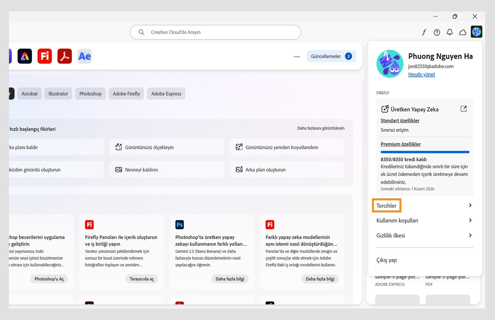Click the search magnifier icon

(x=141, y=32)
